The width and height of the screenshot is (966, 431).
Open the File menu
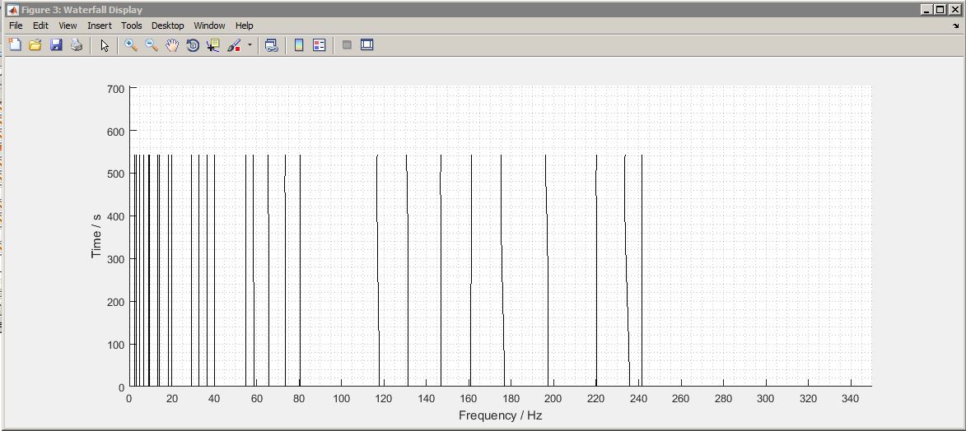pos(16,25)
